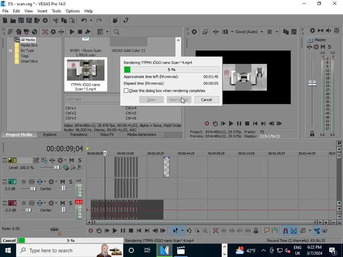Open the File menu
The image size is (343, 257).
coord(5,11)
